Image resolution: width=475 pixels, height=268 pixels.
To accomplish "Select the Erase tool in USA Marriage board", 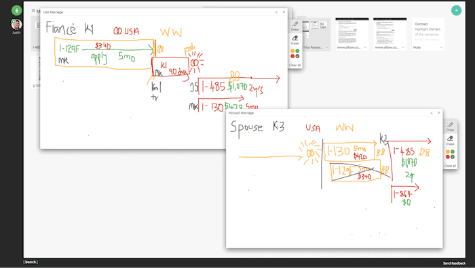I will (294, 39).
